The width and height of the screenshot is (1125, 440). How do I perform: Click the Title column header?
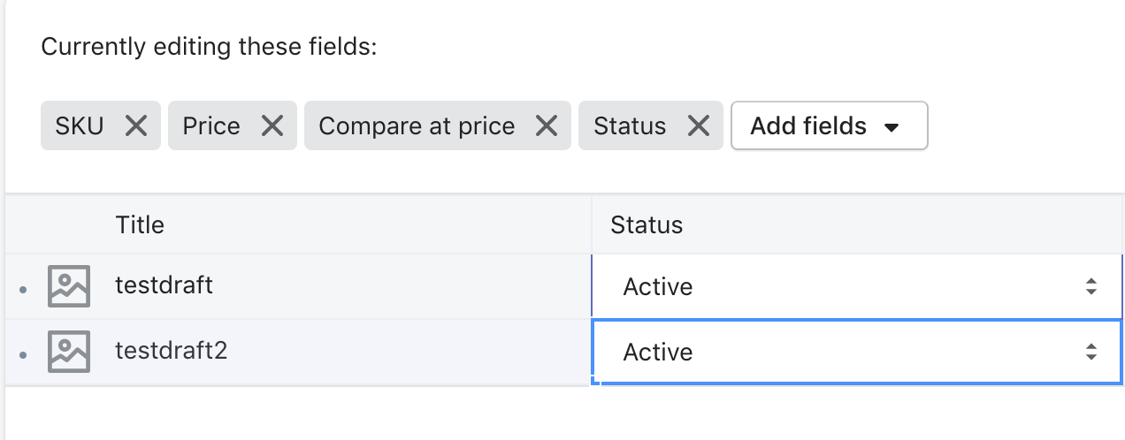point(140,224)
